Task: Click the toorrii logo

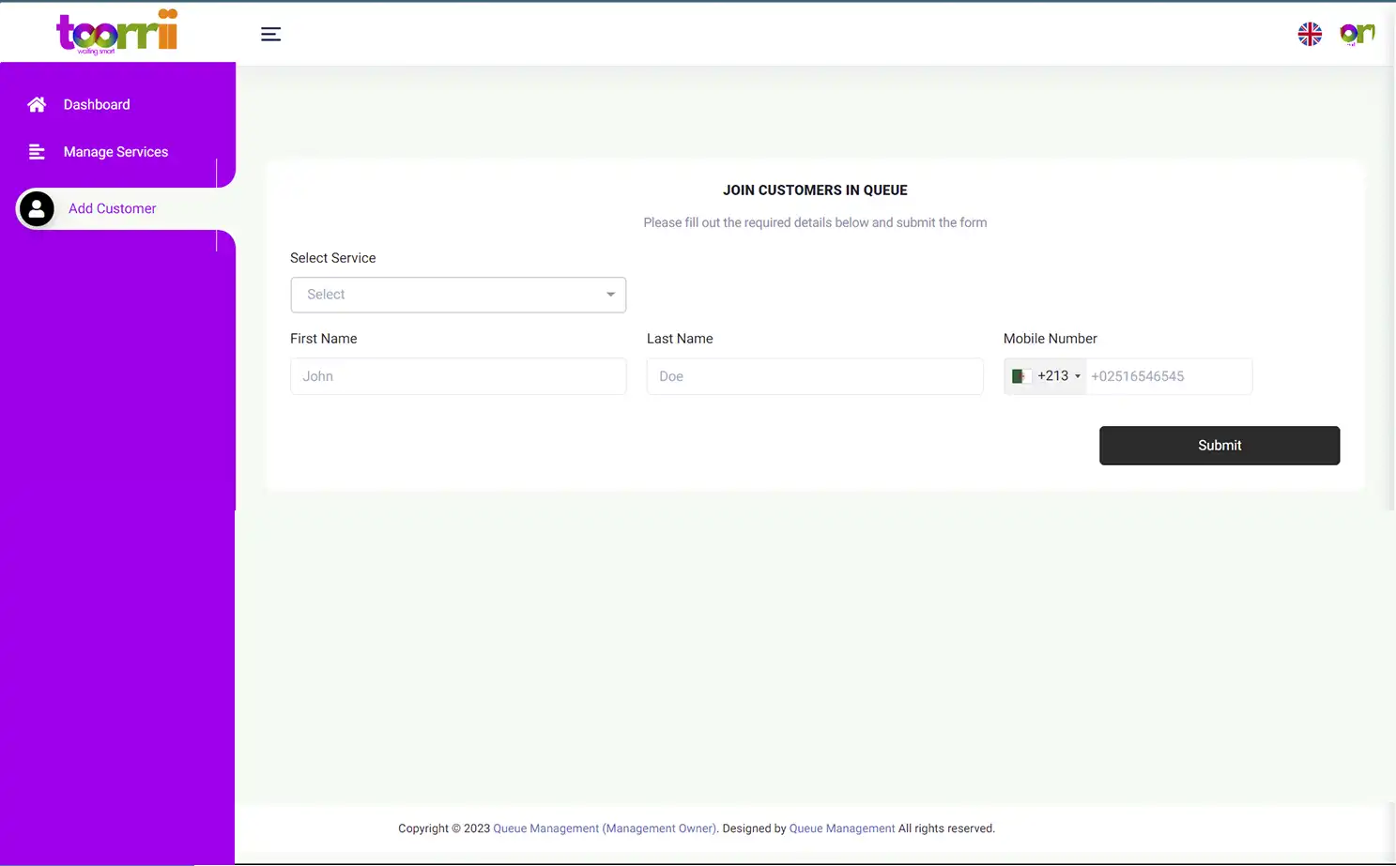Action: 116,33
